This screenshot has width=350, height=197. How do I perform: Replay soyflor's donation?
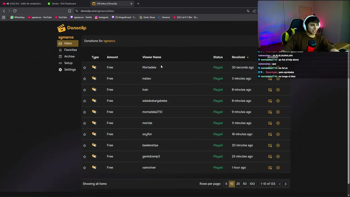point(278,134)
